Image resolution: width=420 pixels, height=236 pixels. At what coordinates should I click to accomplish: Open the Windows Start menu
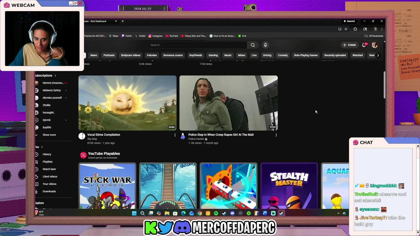134,213
